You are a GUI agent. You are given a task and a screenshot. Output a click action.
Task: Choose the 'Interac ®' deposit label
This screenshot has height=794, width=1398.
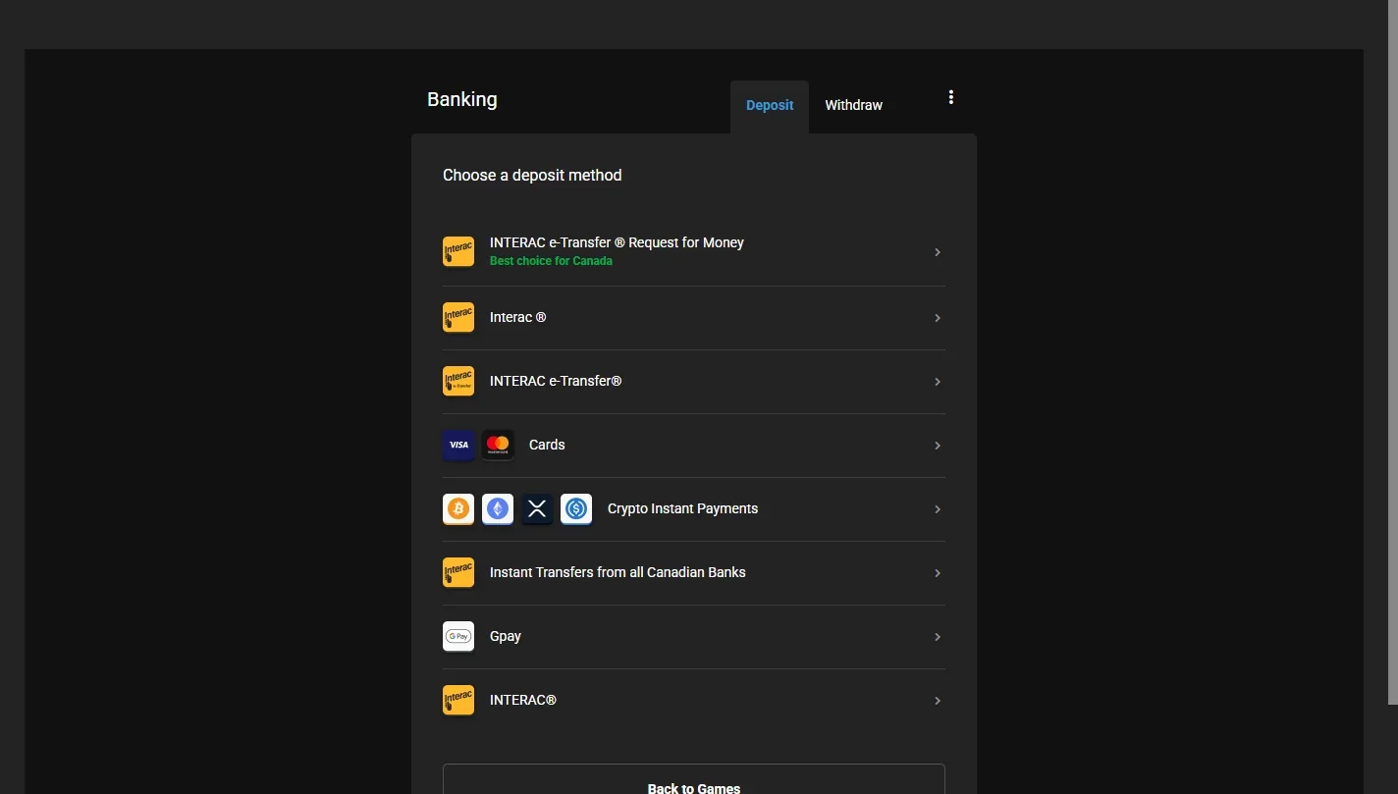518,318
